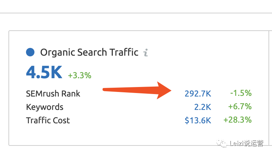
Task: Click the +6.7% keywords change value
Action: 240,106
